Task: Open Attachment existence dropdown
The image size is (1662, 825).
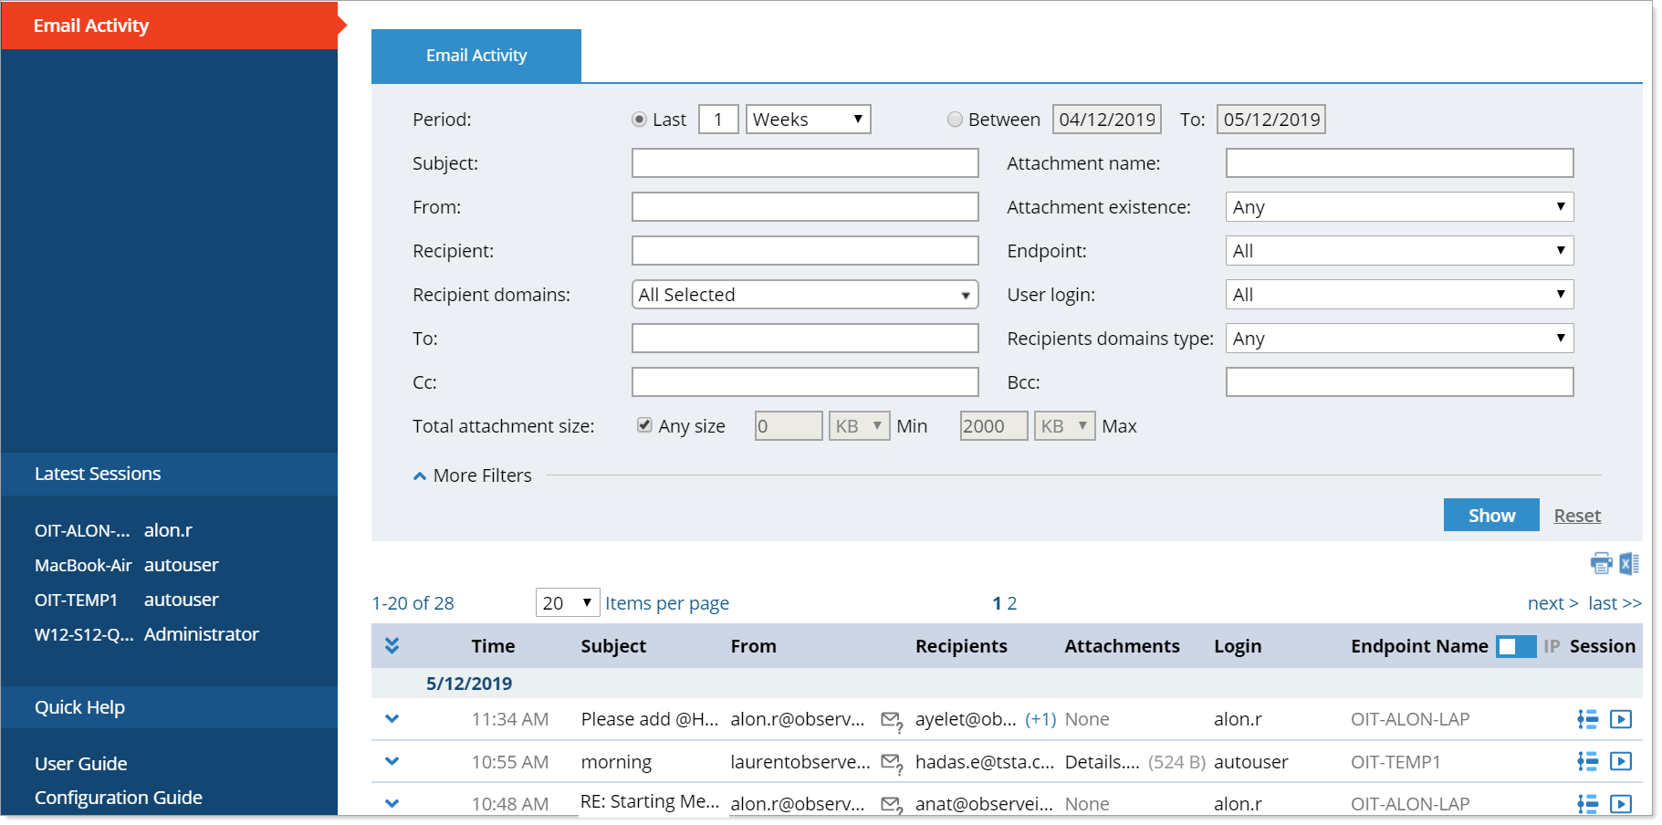Action: click(x=1398, y=207)
